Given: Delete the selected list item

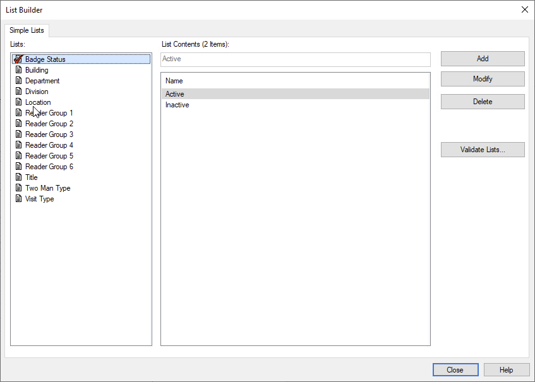Looking at the screenshot, I should pos(483,102).
